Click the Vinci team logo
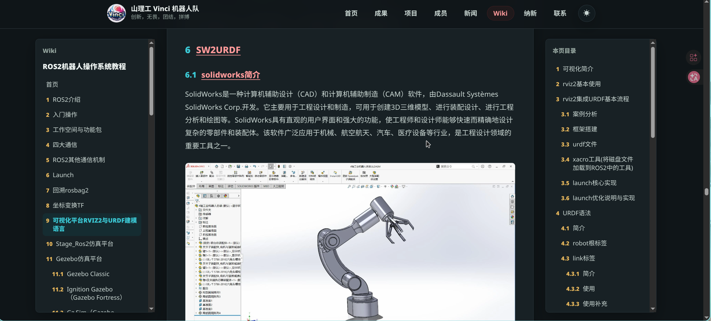This screenshot has width=711, height=321. coord(116,13)
